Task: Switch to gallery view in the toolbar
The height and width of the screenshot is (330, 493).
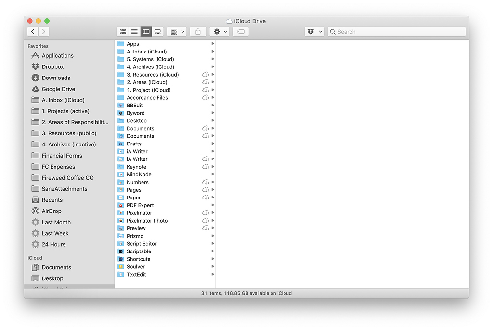Action: point(157,31)
